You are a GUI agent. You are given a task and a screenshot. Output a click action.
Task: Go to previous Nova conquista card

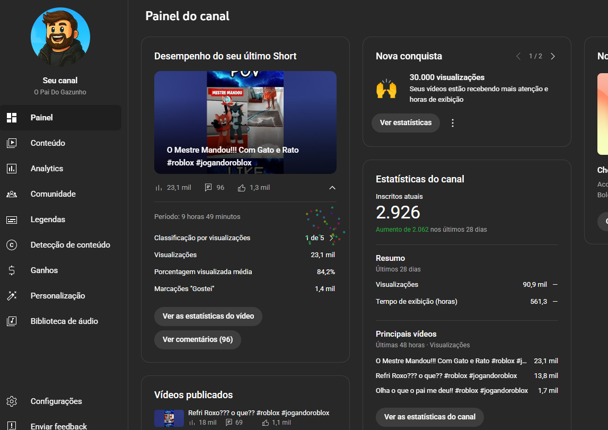(x=518, y=56)
